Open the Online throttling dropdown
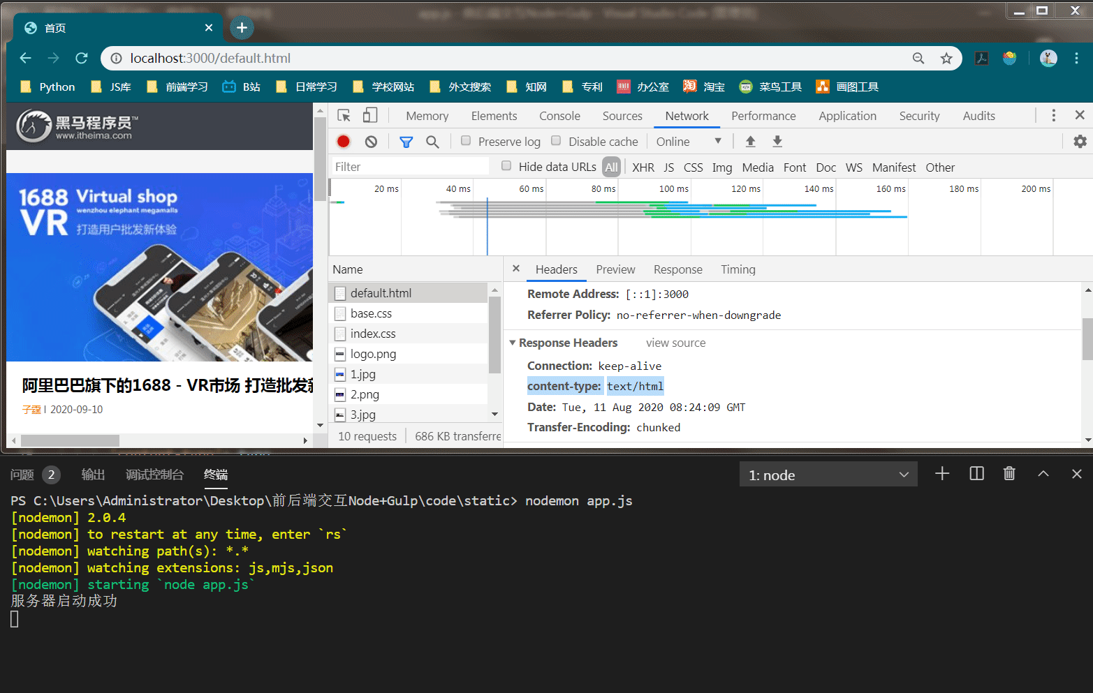The height and width of the screenshot is (693, 1093). click(689, 142)
